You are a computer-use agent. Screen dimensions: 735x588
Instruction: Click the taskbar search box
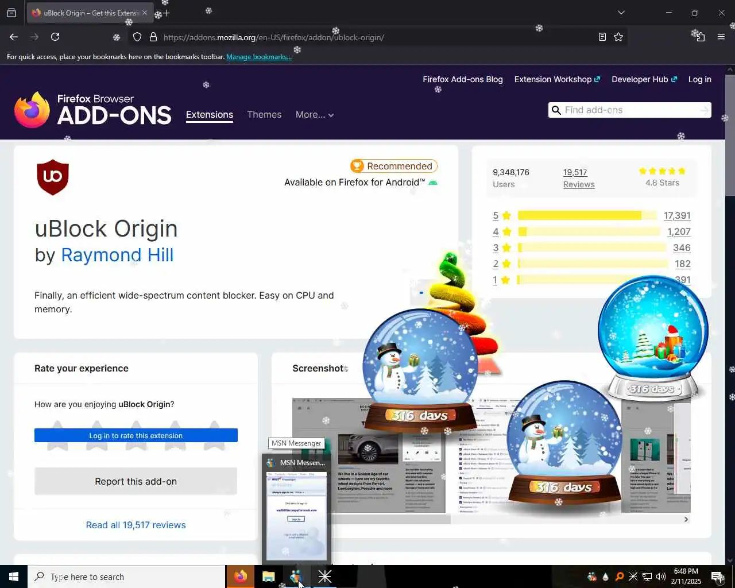pyautogui.click(x=126, y=577)
